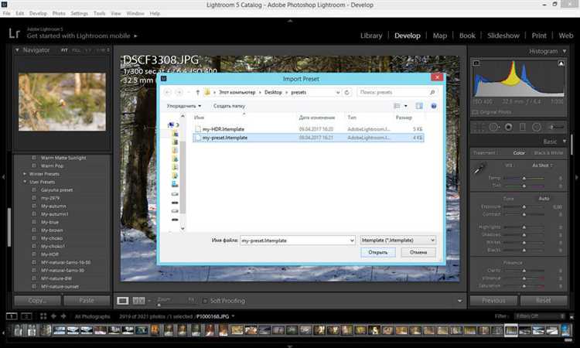Switch to Loupe view icon in toolbar
This screenshot has width=580, height=348.
(123, 301)
